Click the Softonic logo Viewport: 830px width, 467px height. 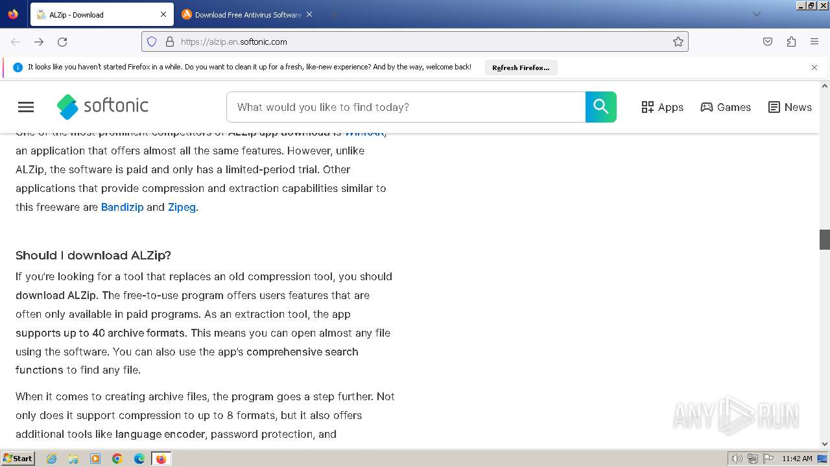pos(102,106)
